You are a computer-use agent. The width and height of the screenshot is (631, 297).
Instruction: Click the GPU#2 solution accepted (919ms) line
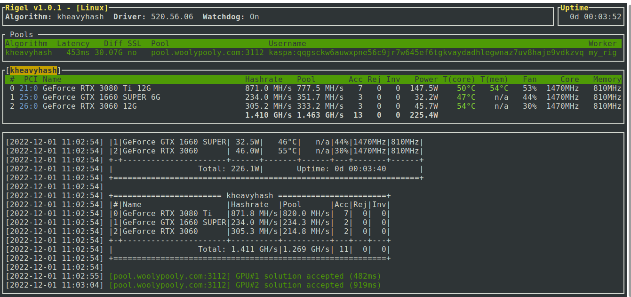pos(245,285)
